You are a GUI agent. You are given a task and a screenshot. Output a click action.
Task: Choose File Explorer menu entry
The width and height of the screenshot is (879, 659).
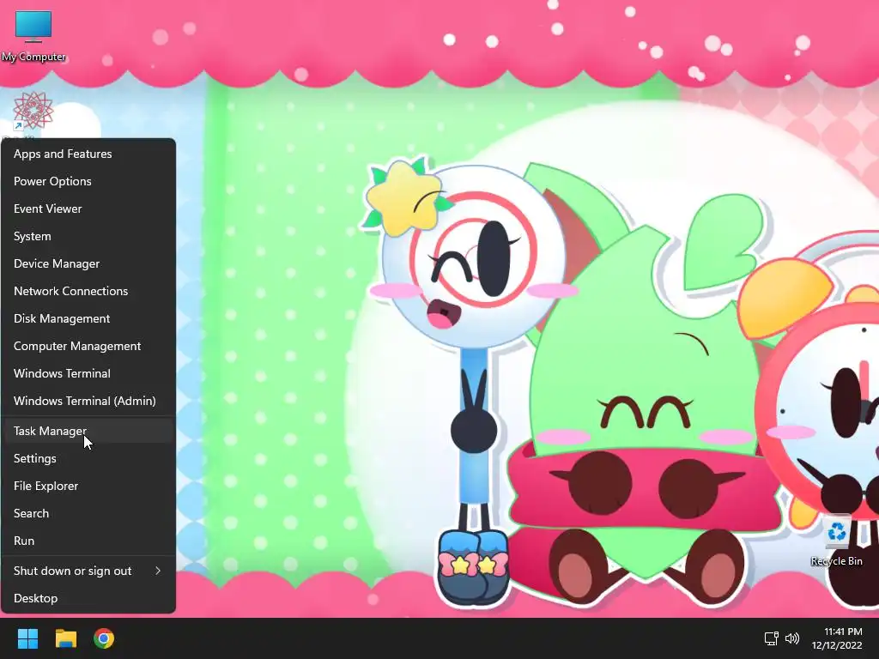coord(88,486)
